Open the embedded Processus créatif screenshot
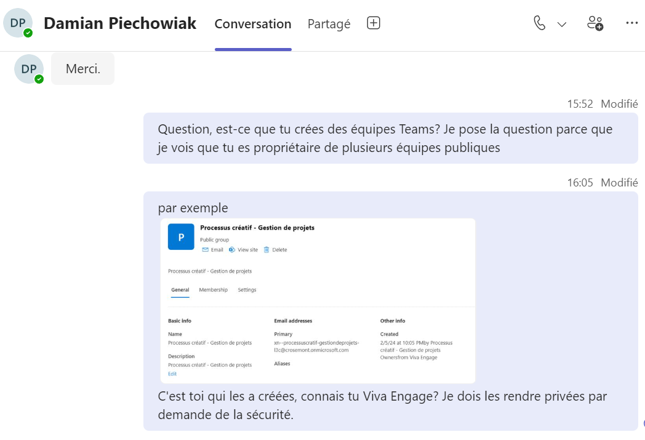The width and height of the screenshot is (645, 440). [318, 301]
